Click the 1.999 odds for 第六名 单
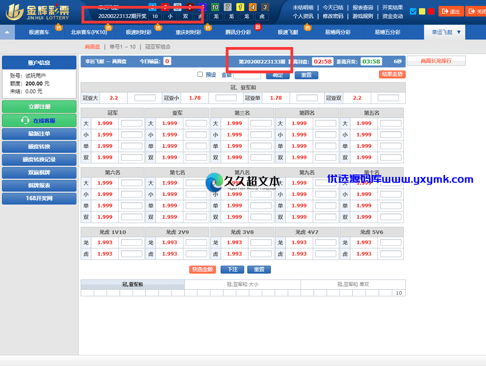Image resolution: width=486 pixels, height=366 pixels. (x=105, y=206)
